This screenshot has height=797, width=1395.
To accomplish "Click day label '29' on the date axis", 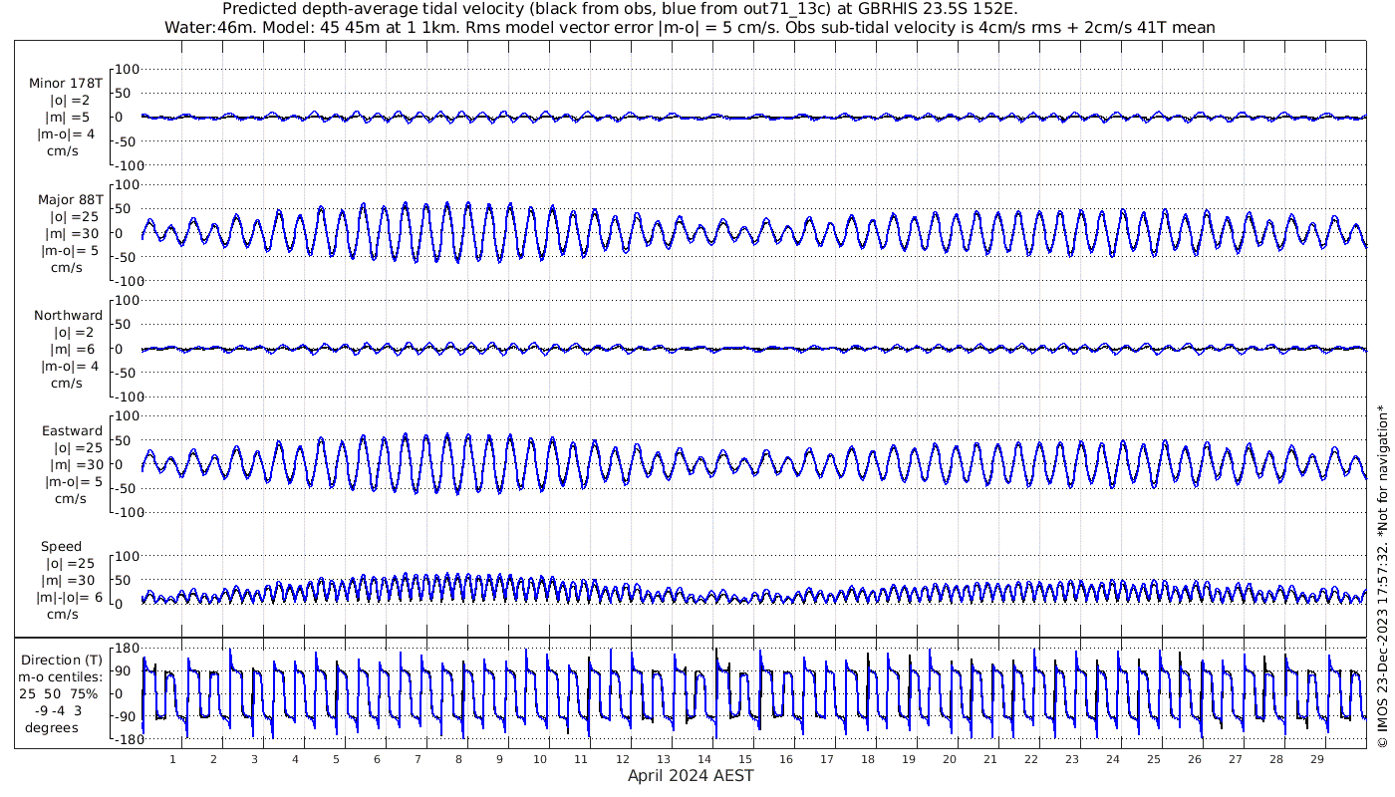I will pos(1316,759).
